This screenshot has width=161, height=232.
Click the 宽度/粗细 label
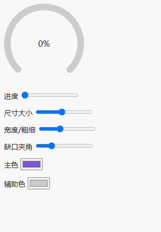coord(20,130)
